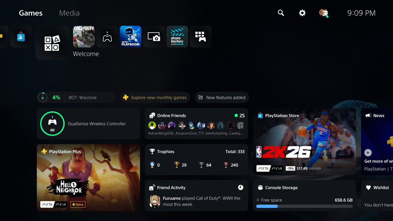Viewport: 393px width, 221px height.
Task: Open the Settings gear icon
Action: 302,13
